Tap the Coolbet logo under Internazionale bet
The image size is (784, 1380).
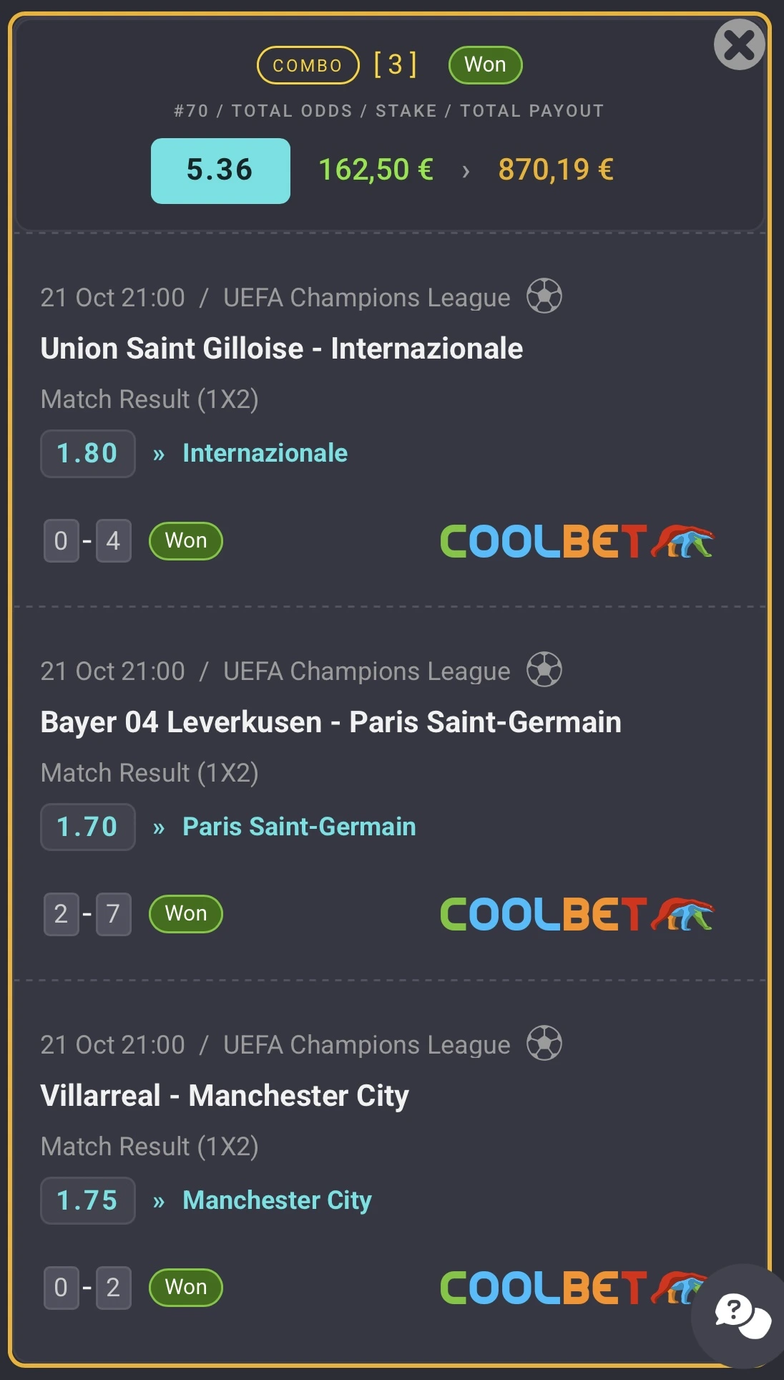click(x=576, y=541)
